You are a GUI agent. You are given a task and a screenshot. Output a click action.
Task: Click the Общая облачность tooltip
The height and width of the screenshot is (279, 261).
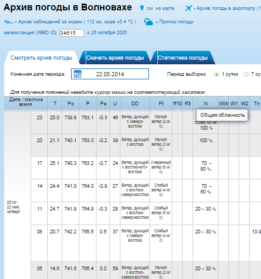point(222,115)
